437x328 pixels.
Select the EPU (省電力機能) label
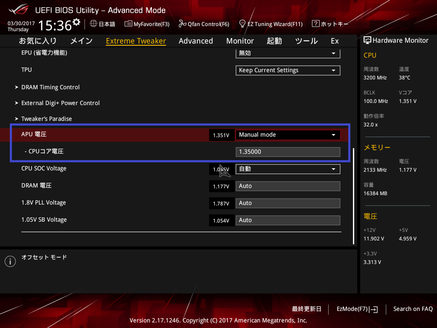coord(44,53)
